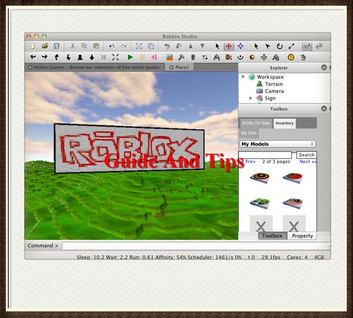Select the red-topped model thumbnail
This screenshot has height=318, width=353.
[x=292, y=178]
